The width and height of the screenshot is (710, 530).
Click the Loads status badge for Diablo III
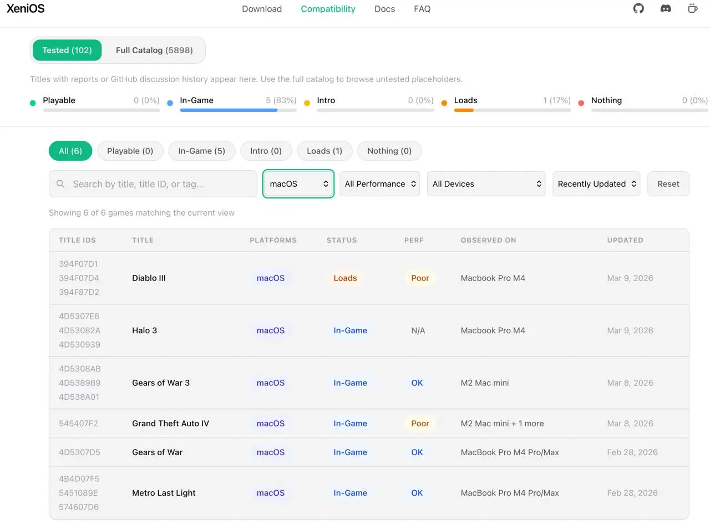[345, 278]
